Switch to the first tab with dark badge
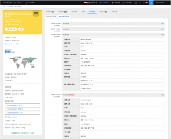This screenshot has width=171, height=139. tap(50, 12)
